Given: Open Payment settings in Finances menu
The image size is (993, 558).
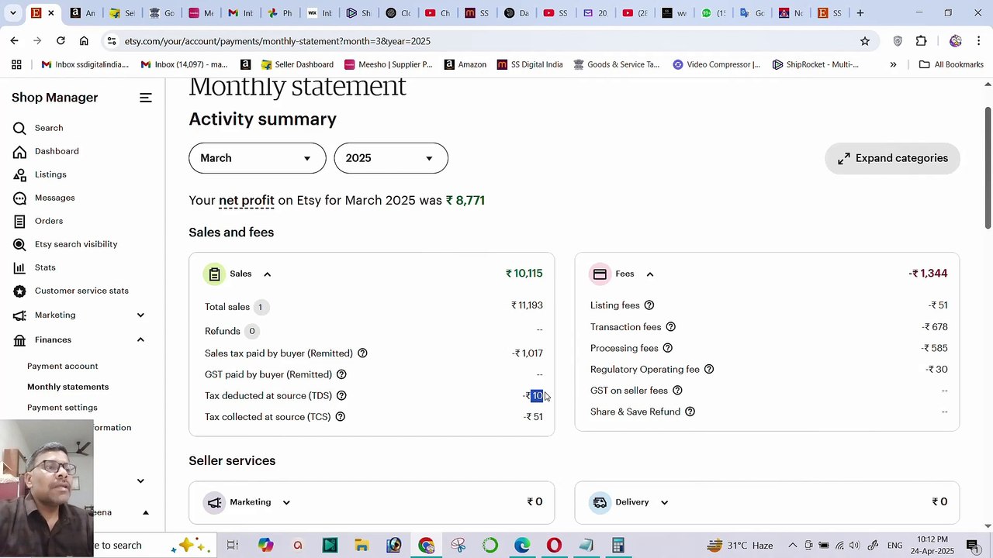Looking at the screenshot, I should tap(62, 408).
